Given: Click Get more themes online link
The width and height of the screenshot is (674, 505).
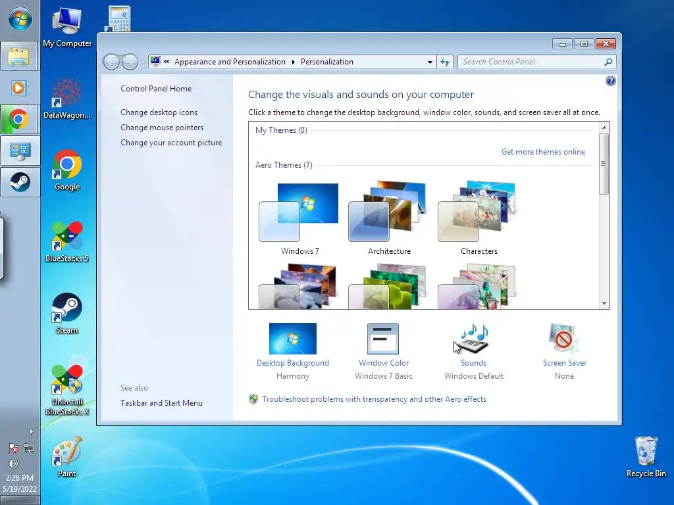Looking at the screenshot, I should (x=543, y=152).
